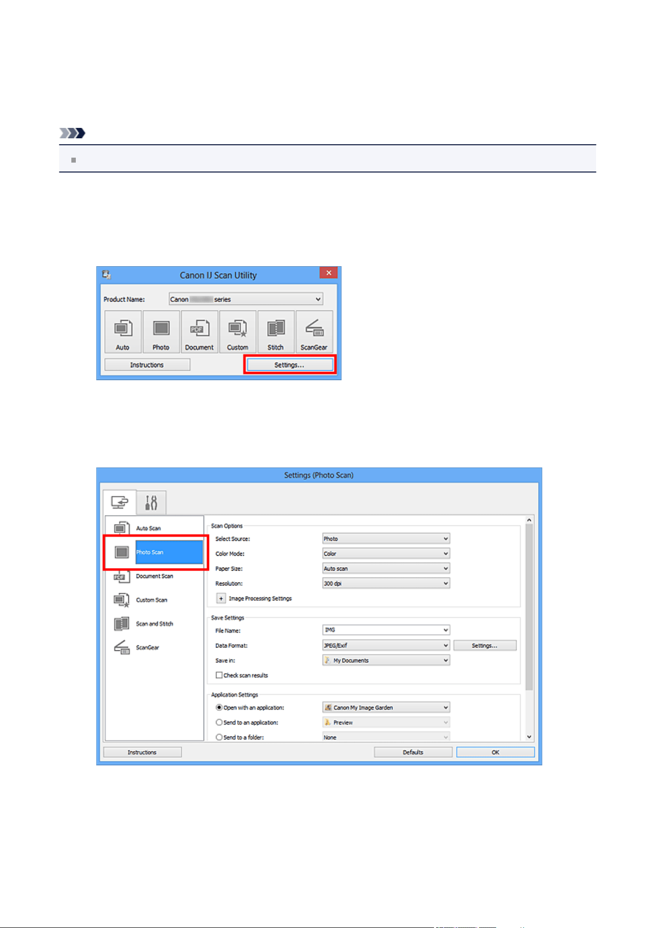Viewport: 656px width, 928px height.
Task: Click the Custom Scan sidebar icon
Action: tap(121, 600)
